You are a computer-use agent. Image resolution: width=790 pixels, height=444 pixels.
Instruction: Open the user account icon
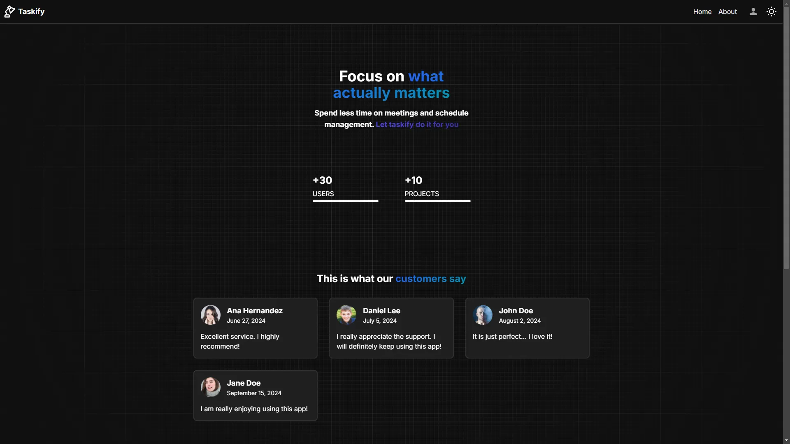(753, 12)
